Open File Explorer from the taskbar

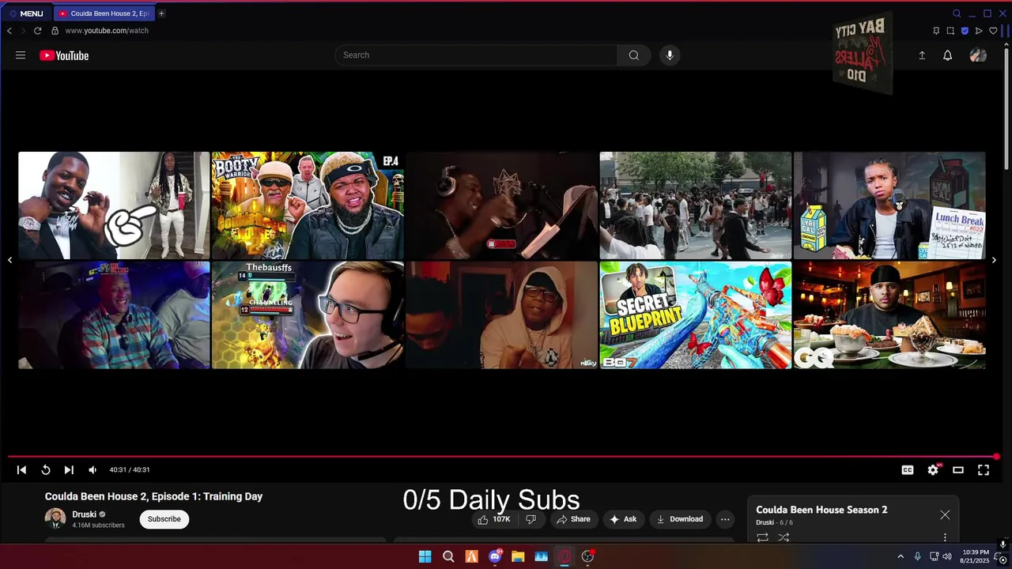click(518, 556)
